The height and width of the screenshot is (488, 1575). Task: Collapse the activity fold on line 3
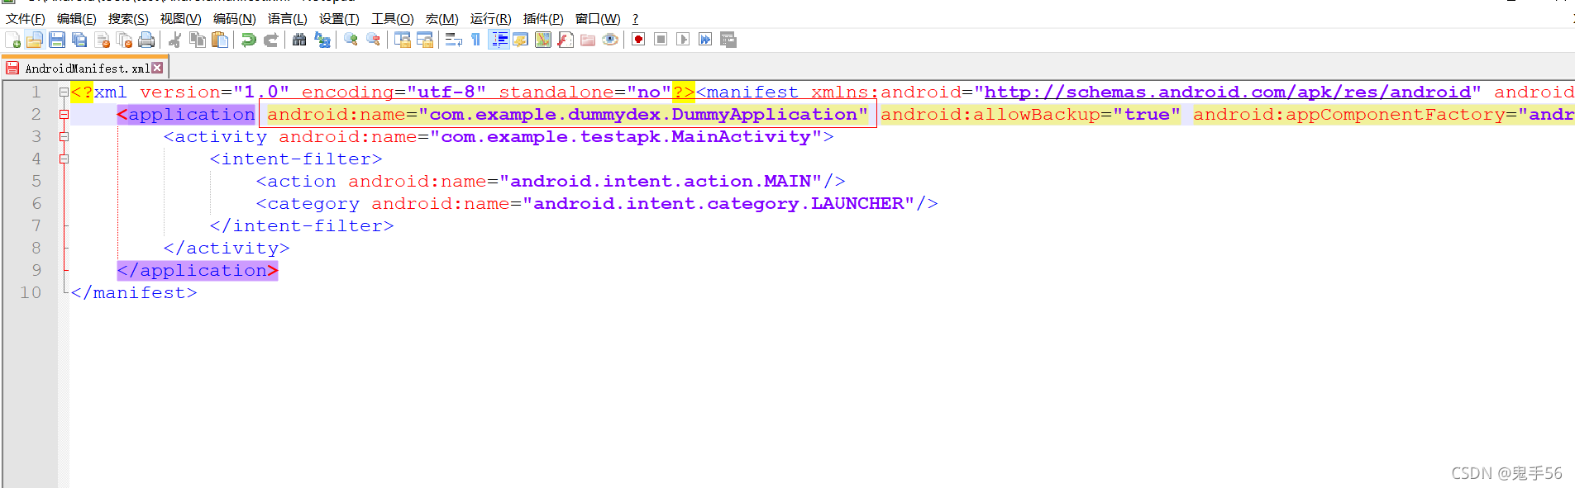(x=64, y=136)
